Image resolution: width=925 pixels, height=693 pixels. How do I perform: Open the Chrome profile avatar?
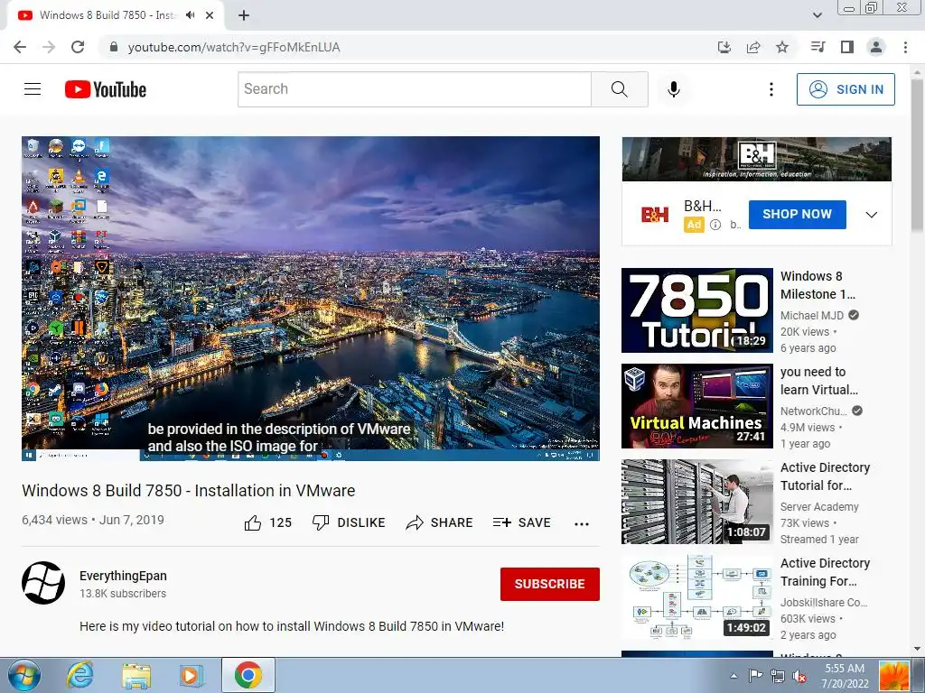coord(876,47)
